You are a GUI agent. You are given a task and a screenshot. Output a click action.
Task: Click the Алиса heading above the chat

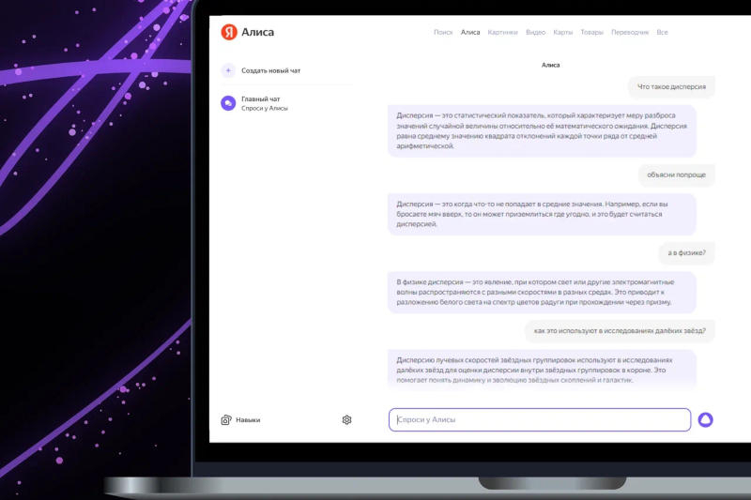tap(550, 65)
